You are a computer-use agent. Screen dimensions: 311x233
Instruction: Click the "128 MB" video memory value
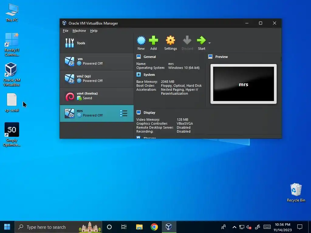point(183,120)
